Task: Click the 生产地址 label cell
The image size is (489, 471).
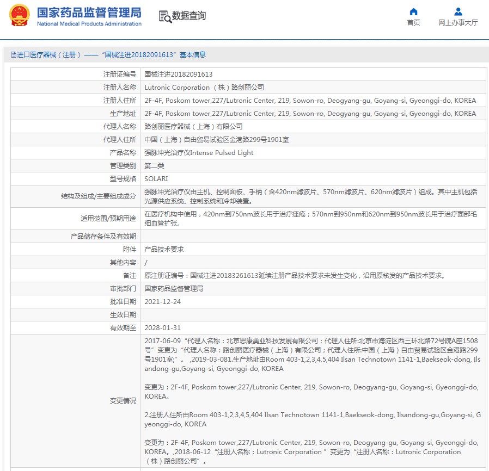Action: click(76, 114)
